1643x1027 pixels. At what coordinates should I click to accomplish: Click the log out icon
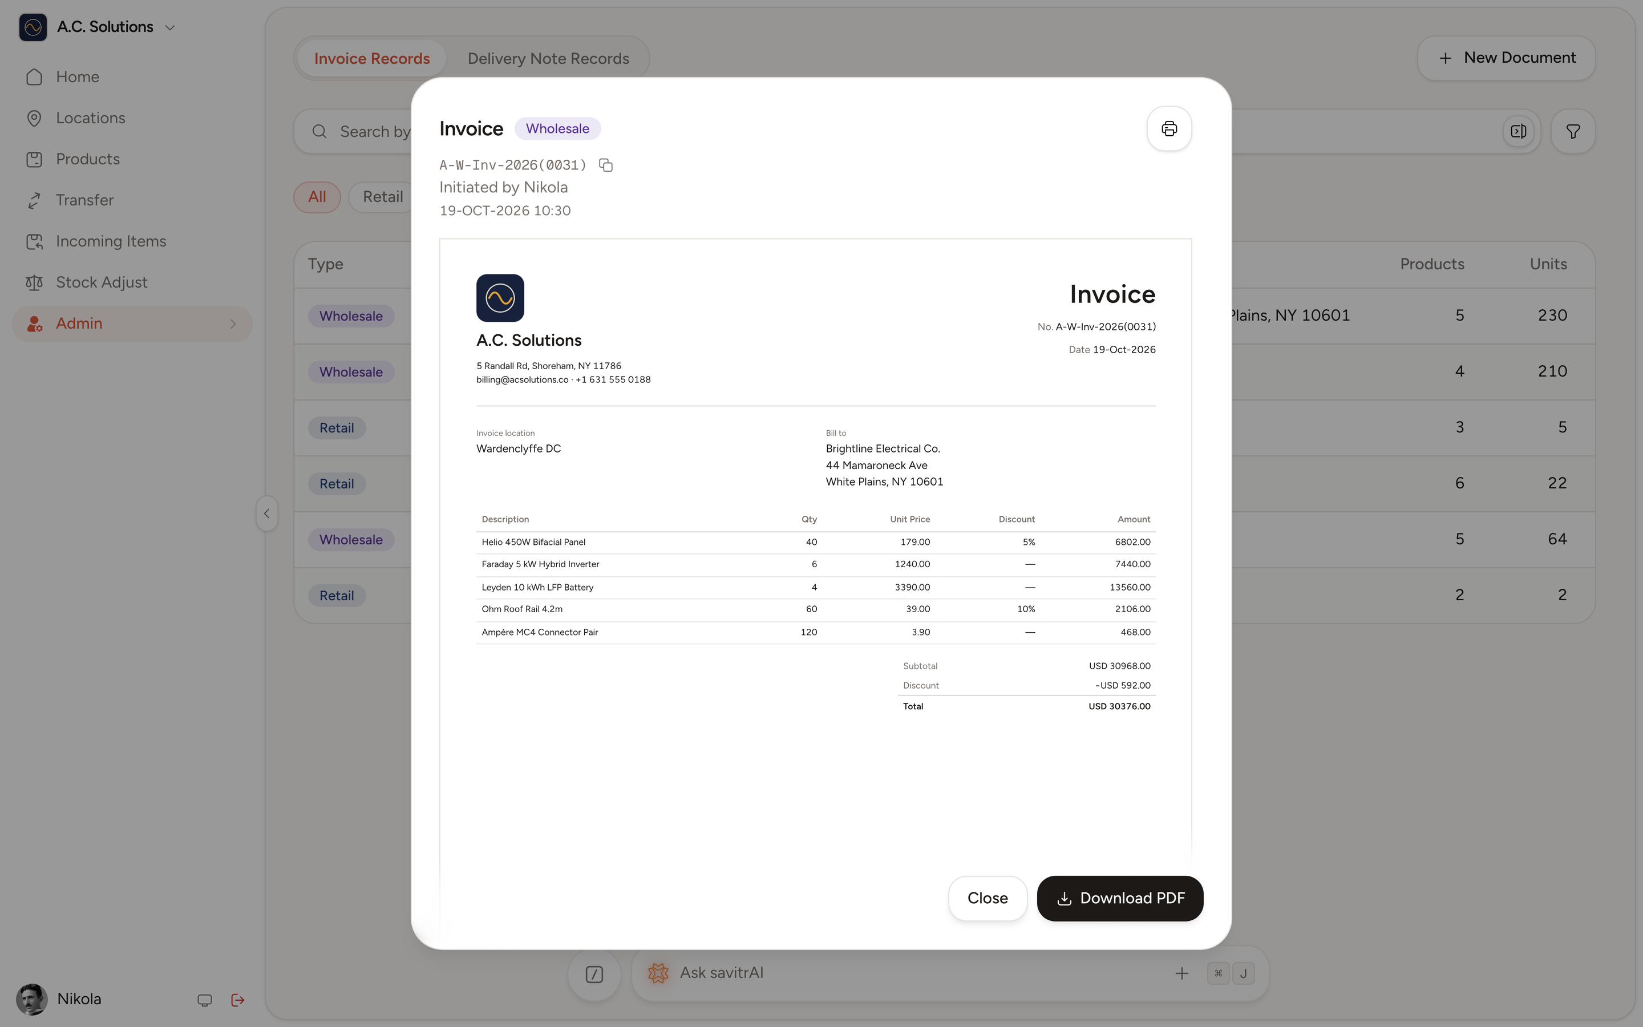point(238,999)
